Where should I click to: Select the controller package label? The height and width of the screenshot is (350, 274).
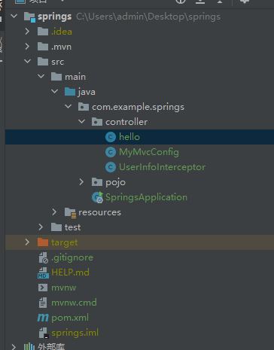coord(126,122)
